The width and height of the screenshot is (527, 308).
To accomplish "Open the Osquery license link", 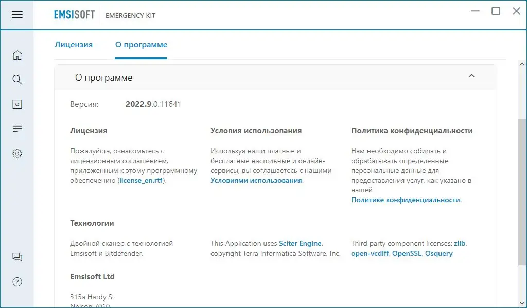I will point(439,254).
